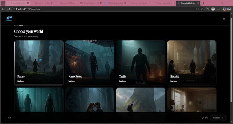Click 'Select one or more genres, or skip.' text

click(x=26, y=36)
